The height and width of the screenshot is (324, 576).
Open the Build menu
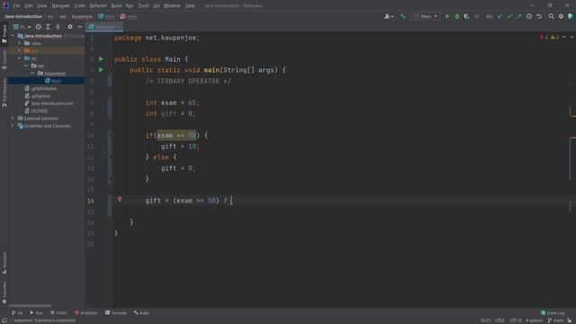(116, 6)
